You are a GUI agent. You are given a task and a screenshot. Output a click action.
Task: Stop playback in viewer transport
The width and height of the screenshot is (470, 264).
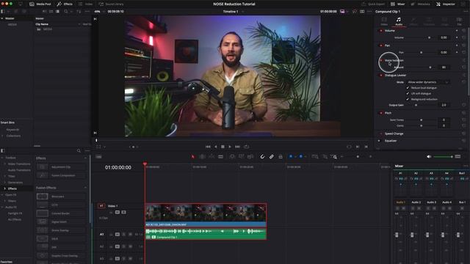pyautogui.click(x=223, y=147)
